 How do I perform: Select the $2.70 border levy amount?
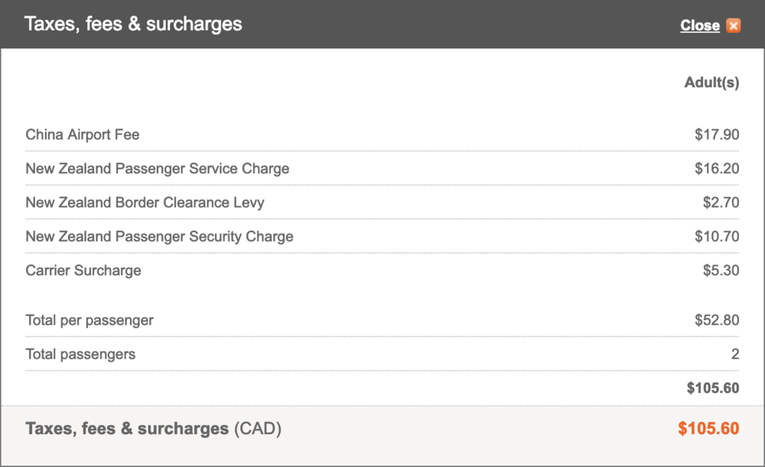click(x=721, y=203)
